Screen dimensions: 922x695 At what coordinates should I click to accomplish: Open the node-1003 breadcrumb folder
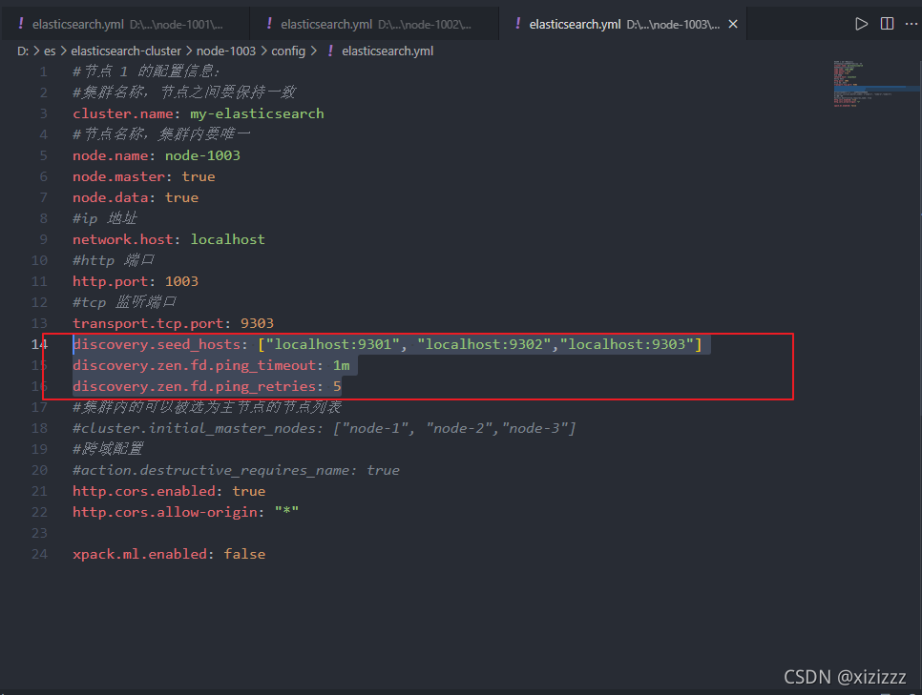[226, 51]
